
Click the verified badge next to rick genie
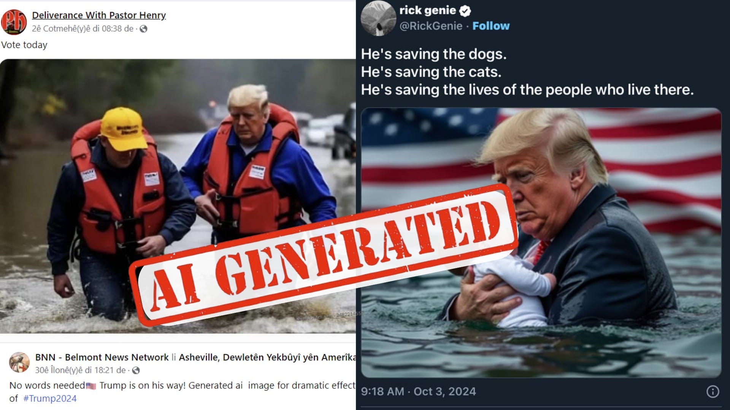(465, 11)
